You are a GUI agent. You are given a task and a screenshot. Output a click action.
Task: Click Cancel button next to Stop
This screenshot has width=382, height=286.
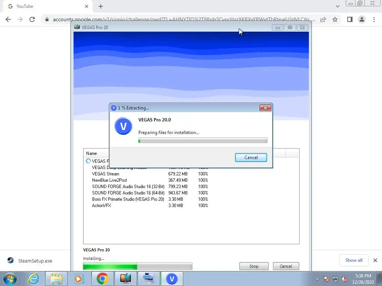coord(286,266)
